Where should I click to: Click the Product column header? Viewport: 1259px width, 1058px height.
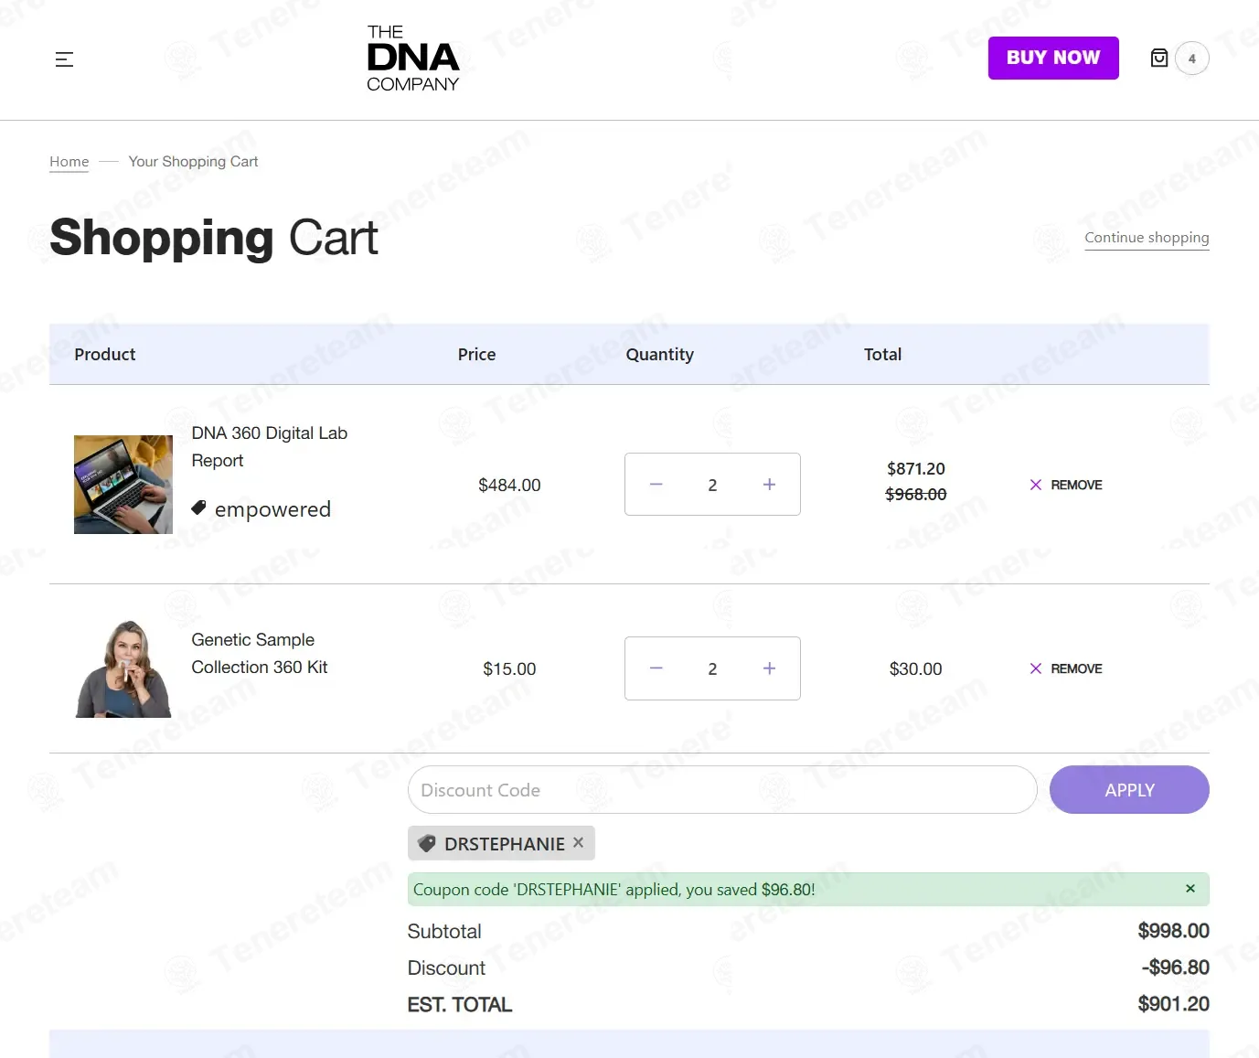click(x=104, y=355)
